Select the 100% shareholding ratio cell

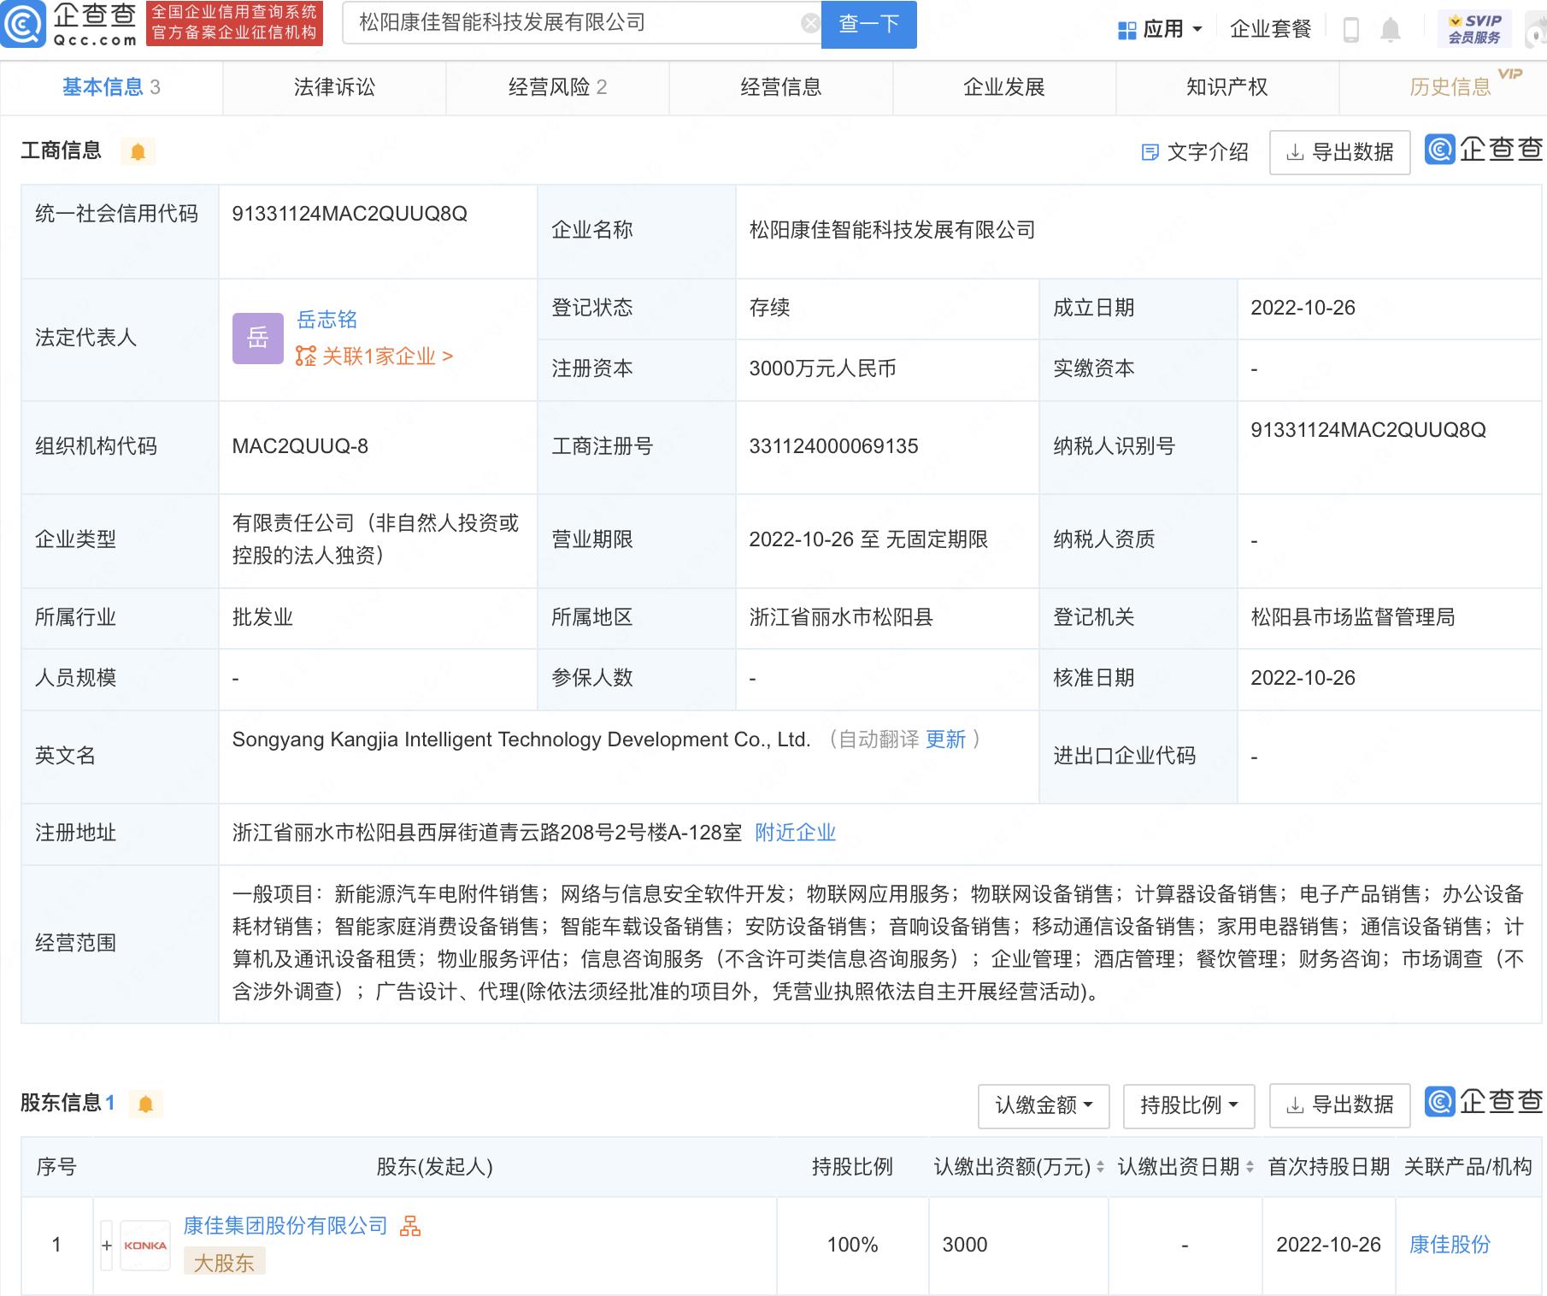[x=852, y=1245]
